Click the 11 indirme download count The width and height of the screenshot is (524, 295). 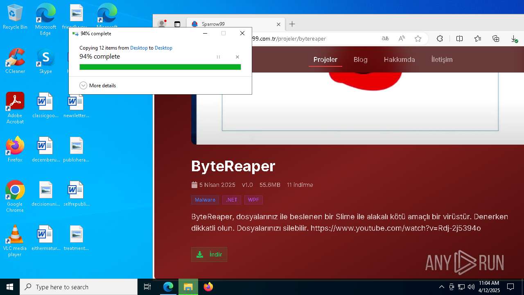[300, 185]
